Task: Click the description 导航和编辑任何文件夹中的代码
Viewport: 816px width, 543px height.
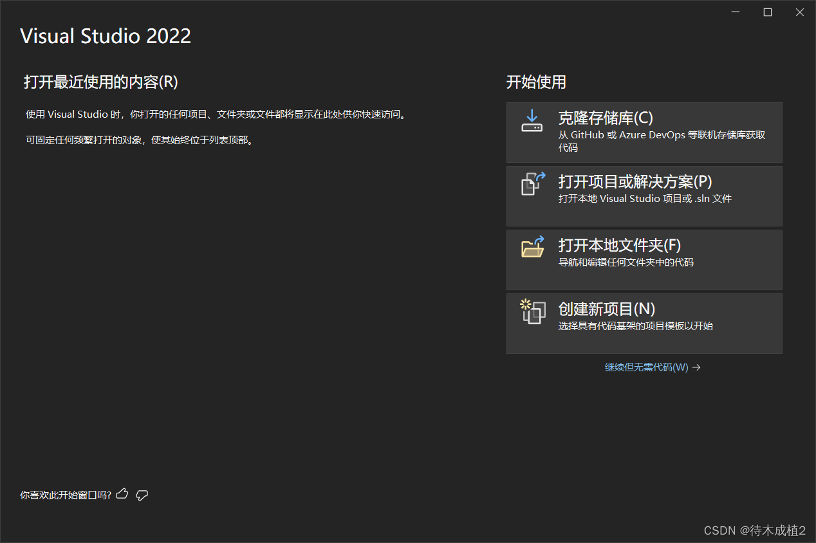Action: (626, 262)
